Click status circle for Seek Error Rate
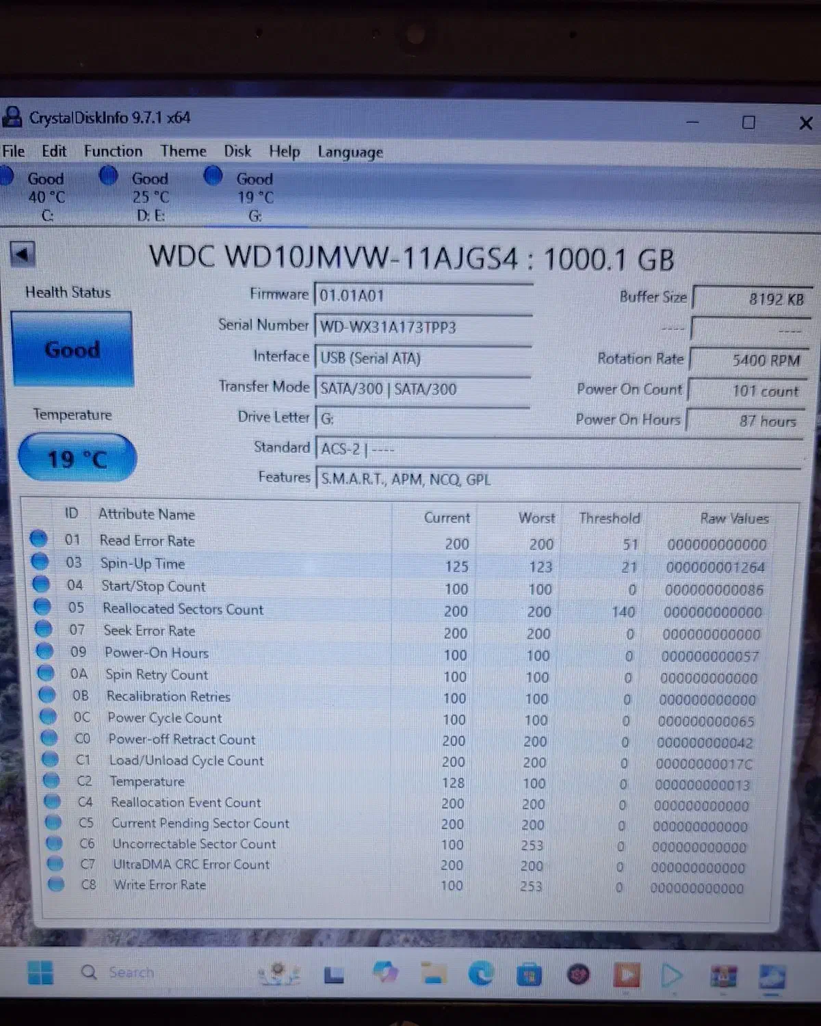Viewport: 821px width, 1026px height. coord(43,629)
